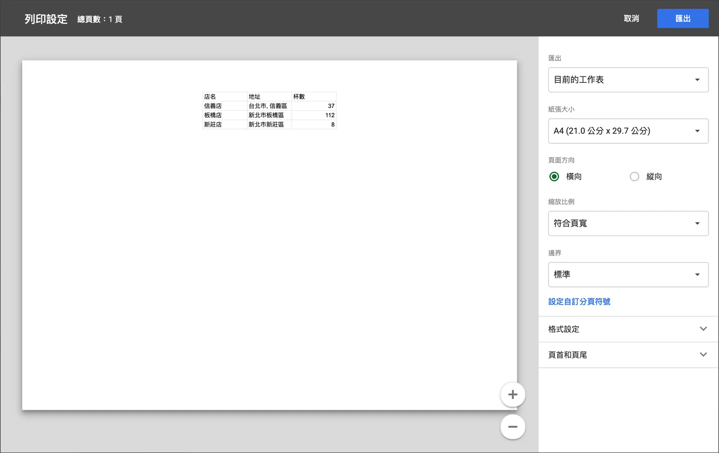
Task: Click the 頁首和頁尾 chevron arrow
Action: 704,355
